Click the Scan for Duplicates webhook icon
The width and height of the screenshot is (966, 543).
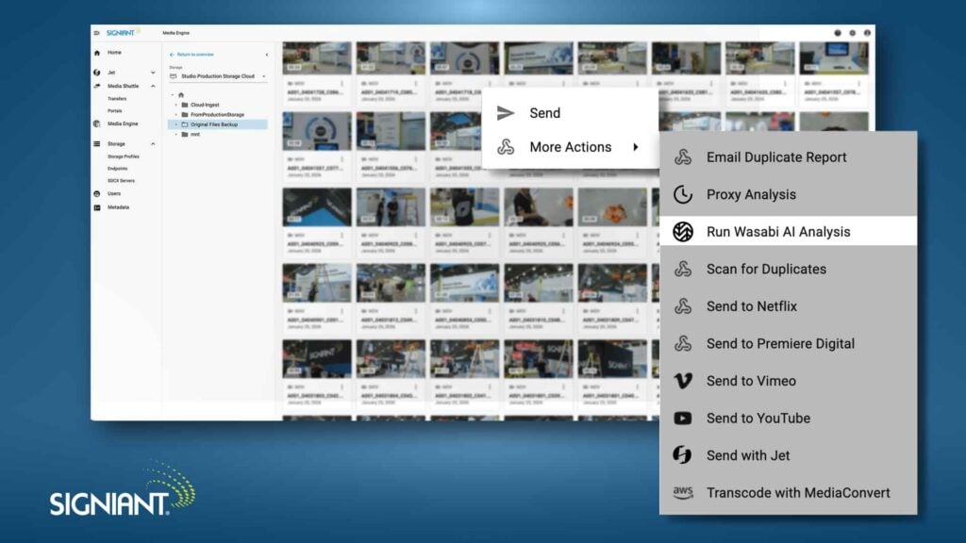(x=683, y=269)
